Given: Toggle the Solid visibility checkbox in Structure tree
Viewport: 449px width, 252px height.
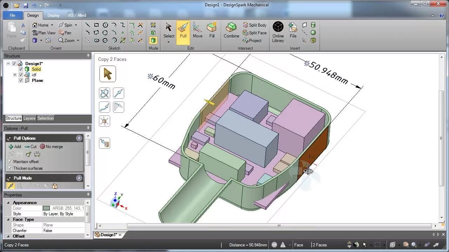Looking at the screenshot, I should pyautogui.click(x=21, y=69).
